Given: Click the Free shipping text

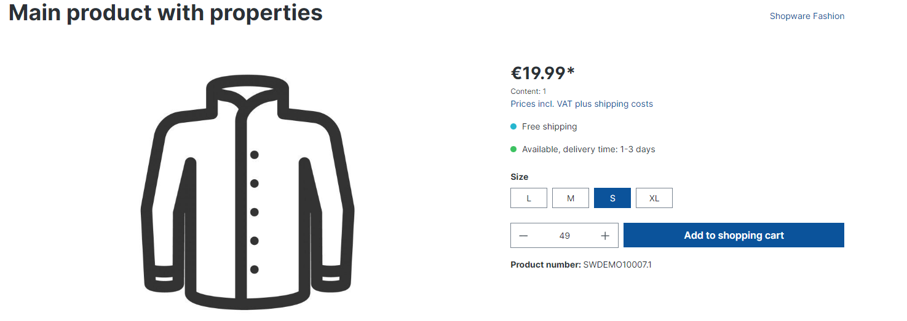Looking at the screenshot, I should tap(549, 126).
